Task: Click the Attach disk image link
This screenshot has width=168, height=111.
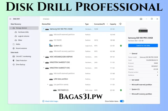Action: pyautogui.click(x=52, y=101)
